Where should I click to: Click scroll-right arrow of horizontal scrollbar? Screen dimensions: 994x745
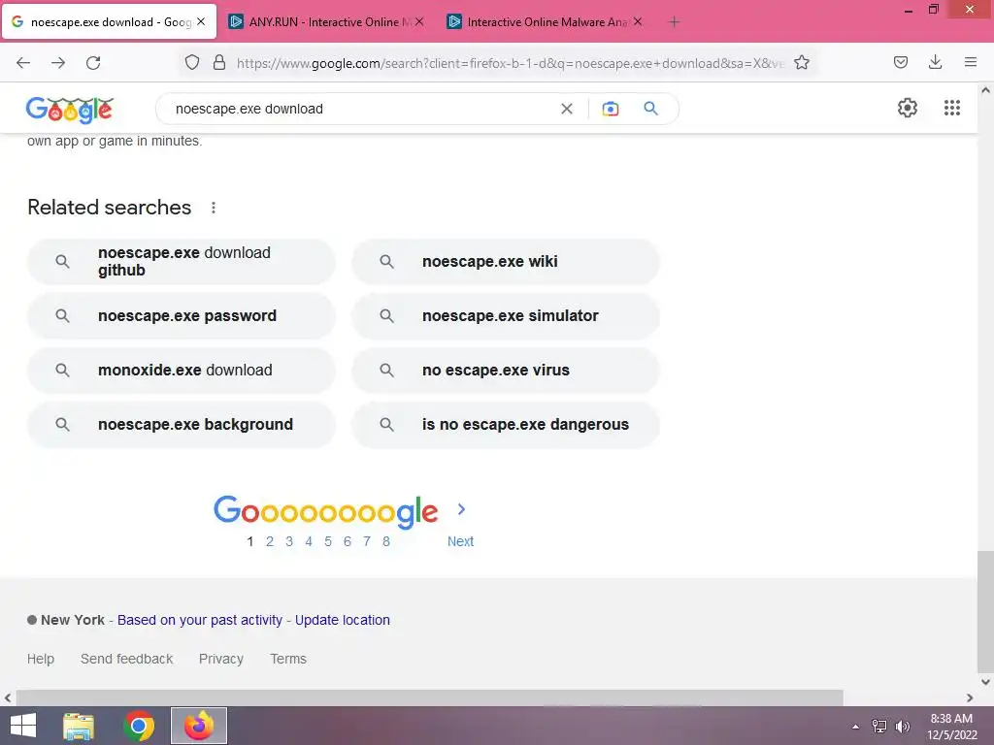coord(970,697)
